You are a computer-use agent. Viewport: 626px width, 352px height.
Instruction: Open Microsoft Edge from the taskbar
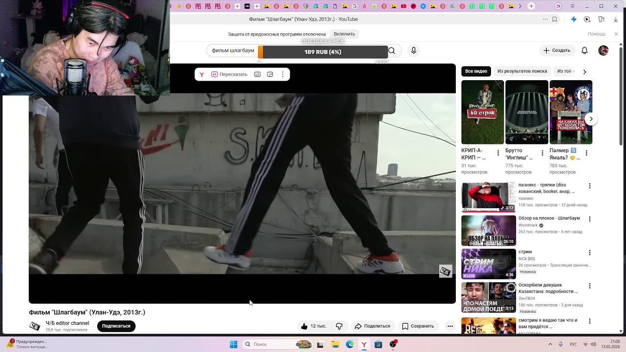(350, 344)
